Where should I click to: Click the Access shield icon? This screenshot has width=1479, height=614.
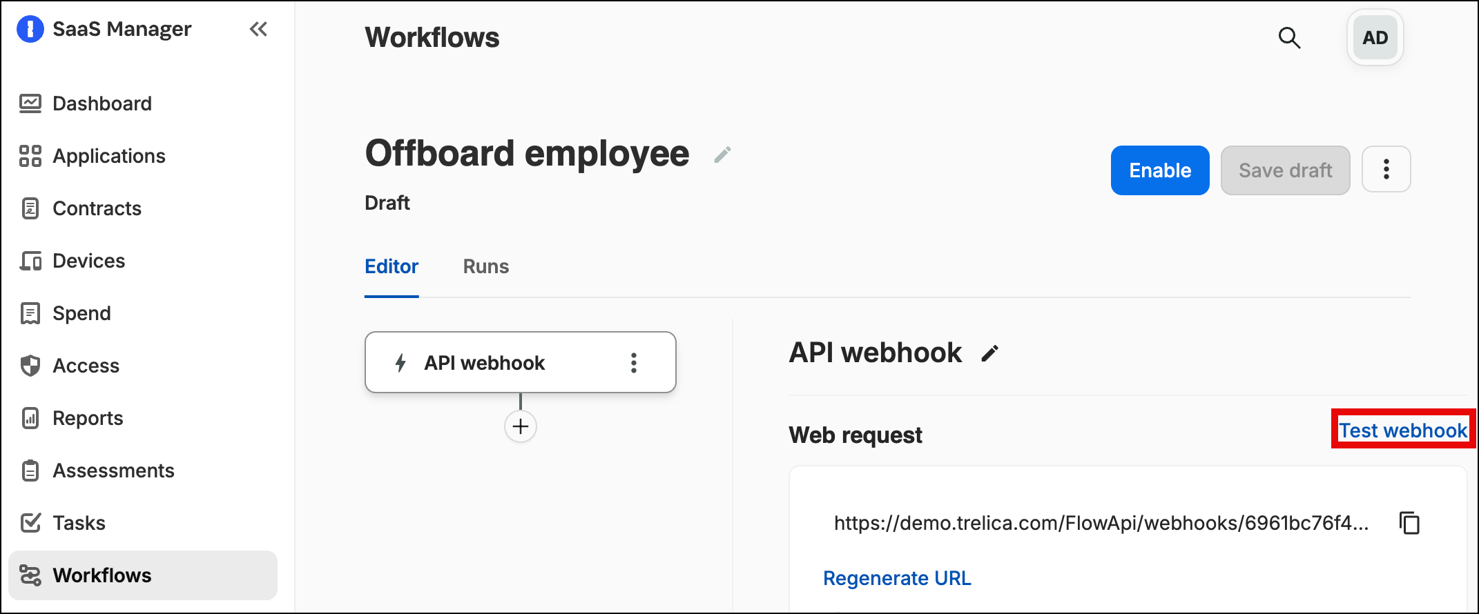coord(30,366)
